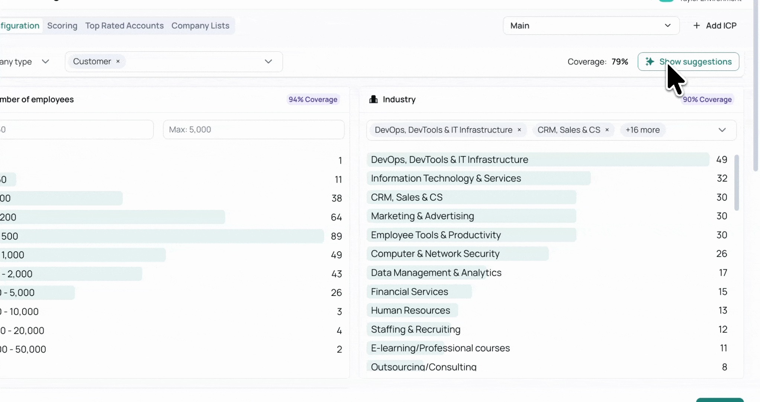Click the Industry building icon
The height and width of the screenshot is (402, 760).
tap(373, 99)
